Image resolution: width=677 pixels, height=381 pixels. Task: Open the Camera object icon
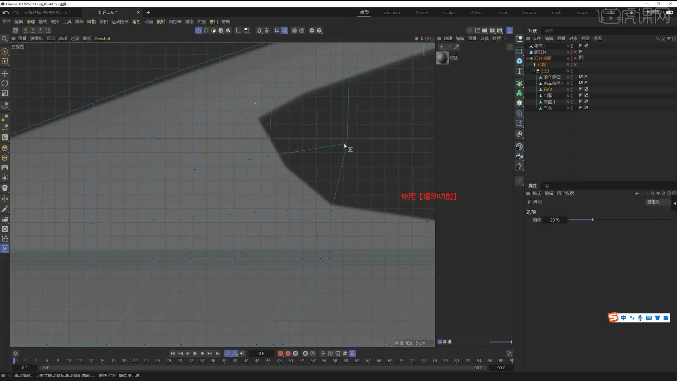click(x=519, y=156)
